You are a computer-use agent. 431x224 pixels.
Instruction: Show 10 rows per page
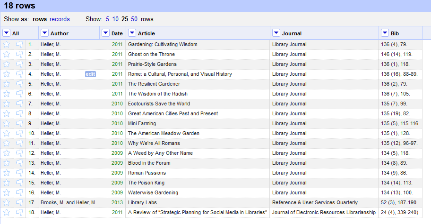[115, 19]
